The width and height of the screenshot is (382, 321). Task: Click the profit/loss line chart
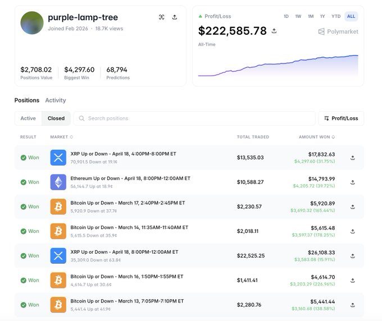pyautogui.click(x=278, y=66)
